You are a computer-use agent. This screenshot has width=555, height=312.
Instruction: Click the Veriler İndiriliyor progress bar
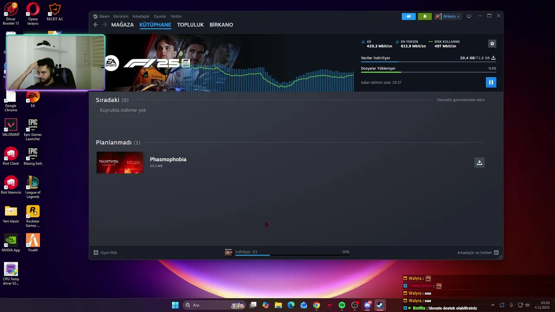(x=428, y=62)
